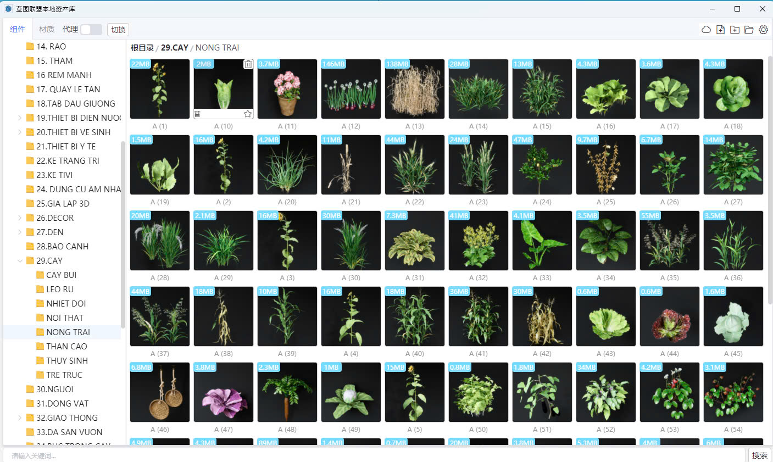Switch to the 材质 materials tab
The width and height of the screenshot is (773, 462).
(47, 30)
